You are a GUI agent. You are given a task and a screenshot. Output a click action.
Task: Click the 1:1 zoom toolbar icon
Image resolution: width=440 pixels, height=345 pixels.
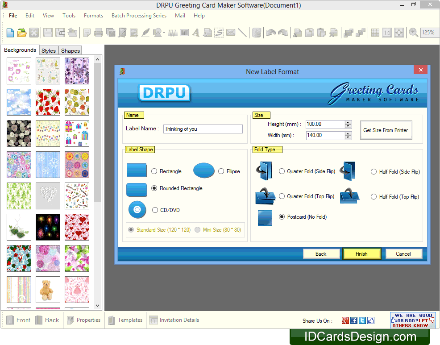pyautogui.click(x=386, y=32)
